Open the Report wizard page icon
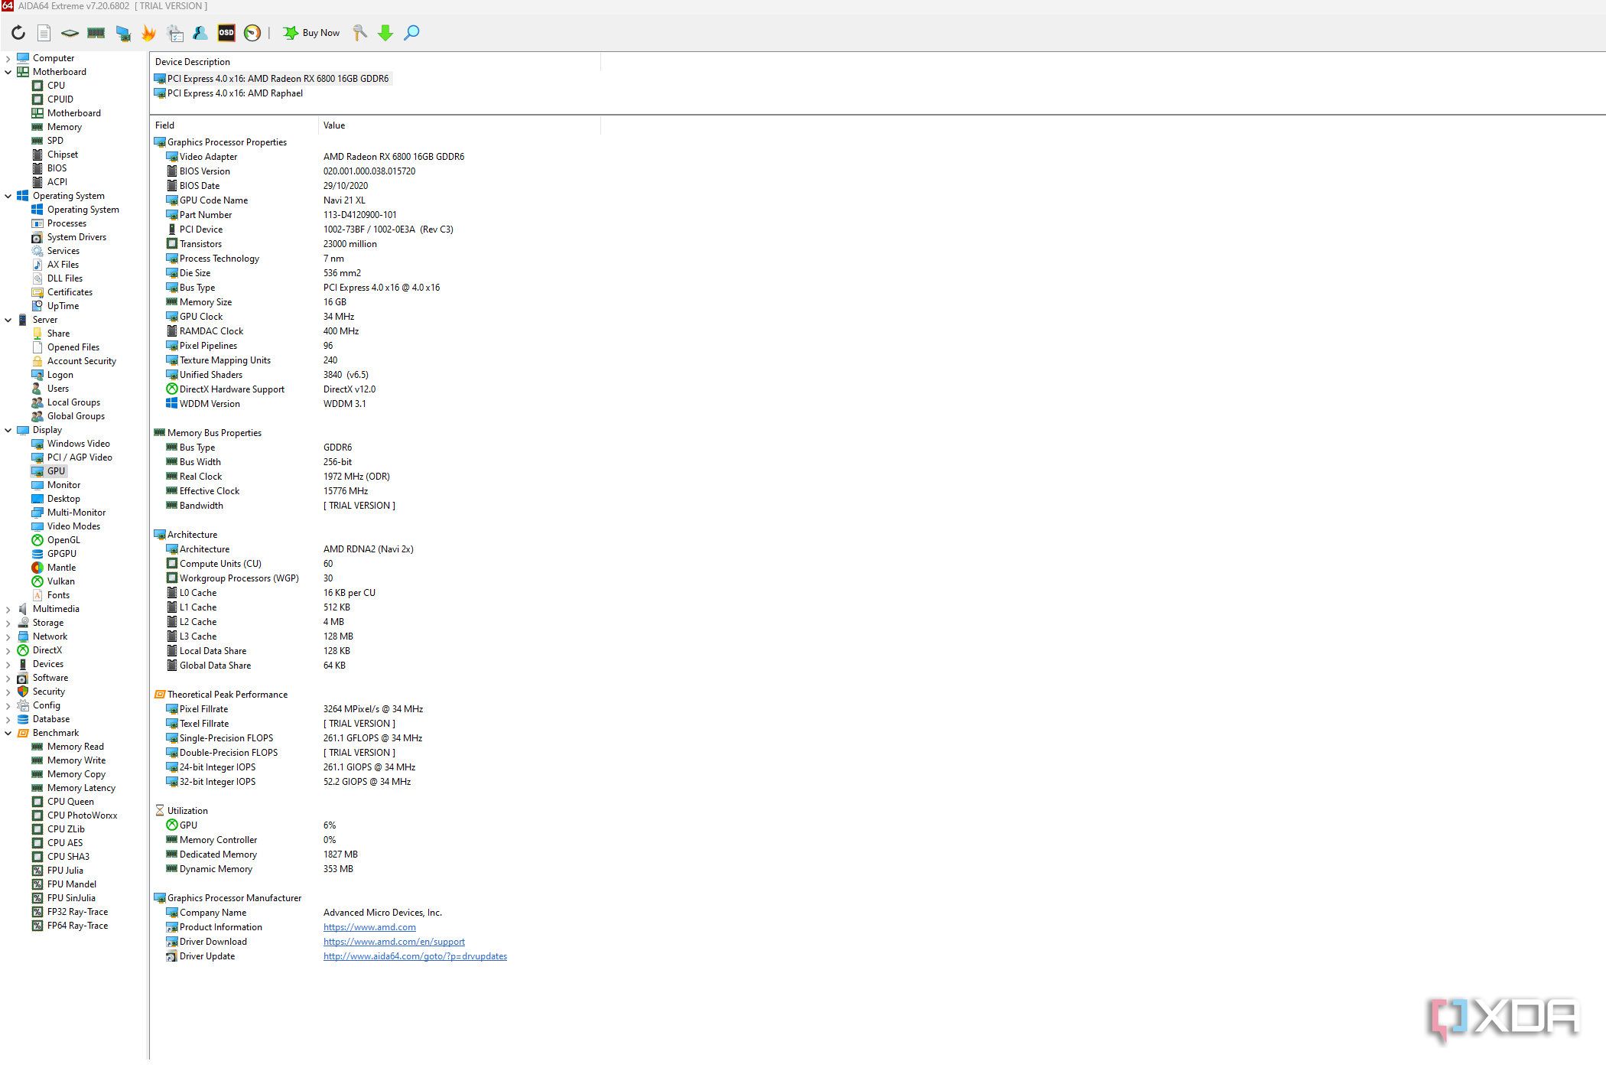The image size is (1606, 1071). click(44, 33)
